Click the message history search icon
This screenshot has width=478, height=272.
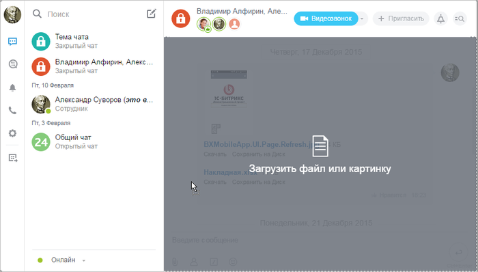coord(459,18)
